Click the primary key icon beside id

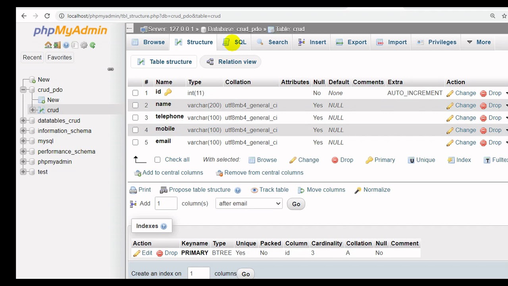pyautogui.click(x=168, y=93)
